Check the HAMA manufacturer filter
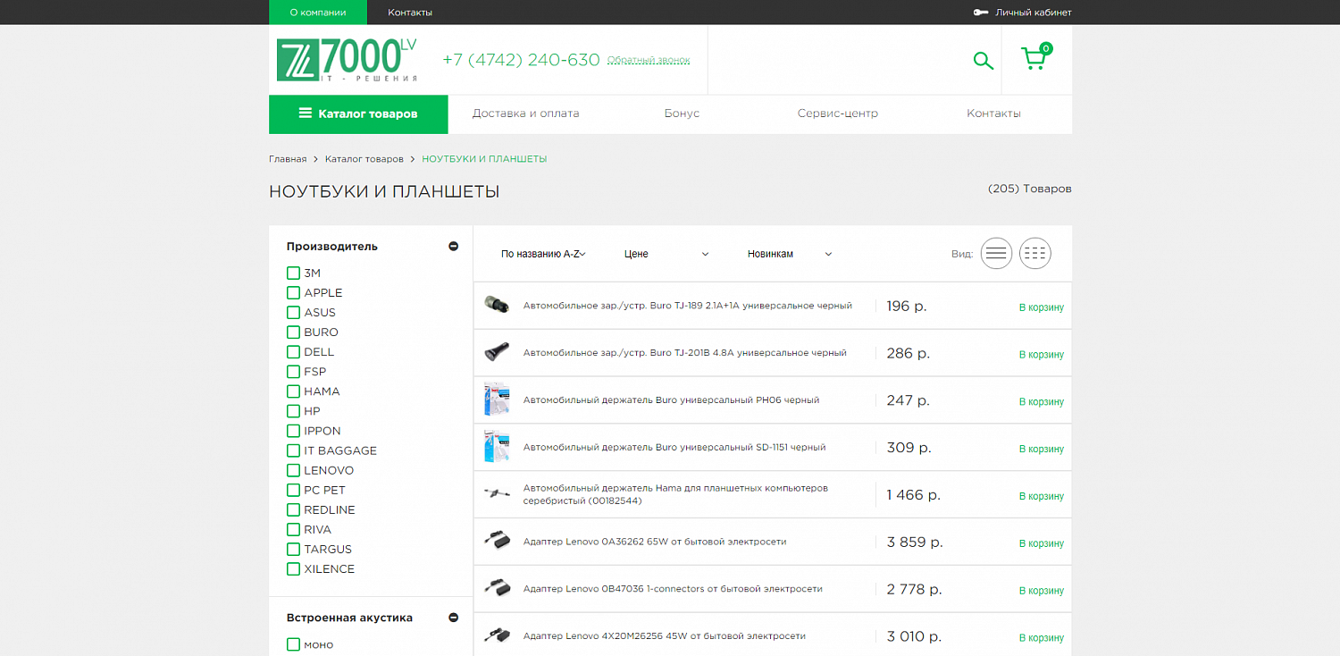 coord(293,391)
